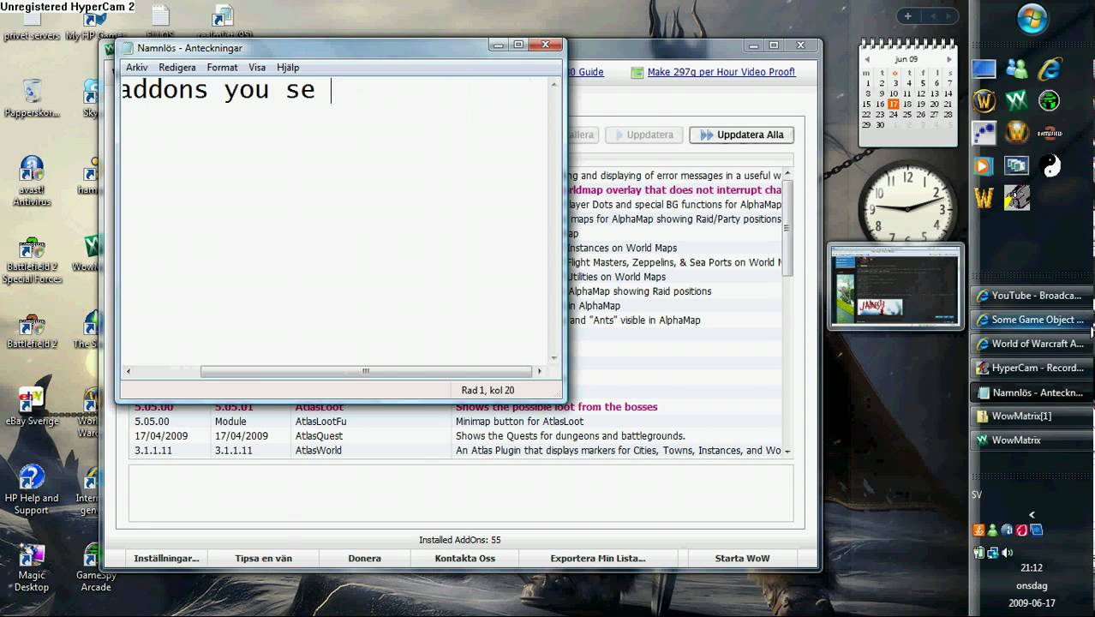Click the Switch Between Windows icon
The image size is (1095, 617).
coord(1016,165)
